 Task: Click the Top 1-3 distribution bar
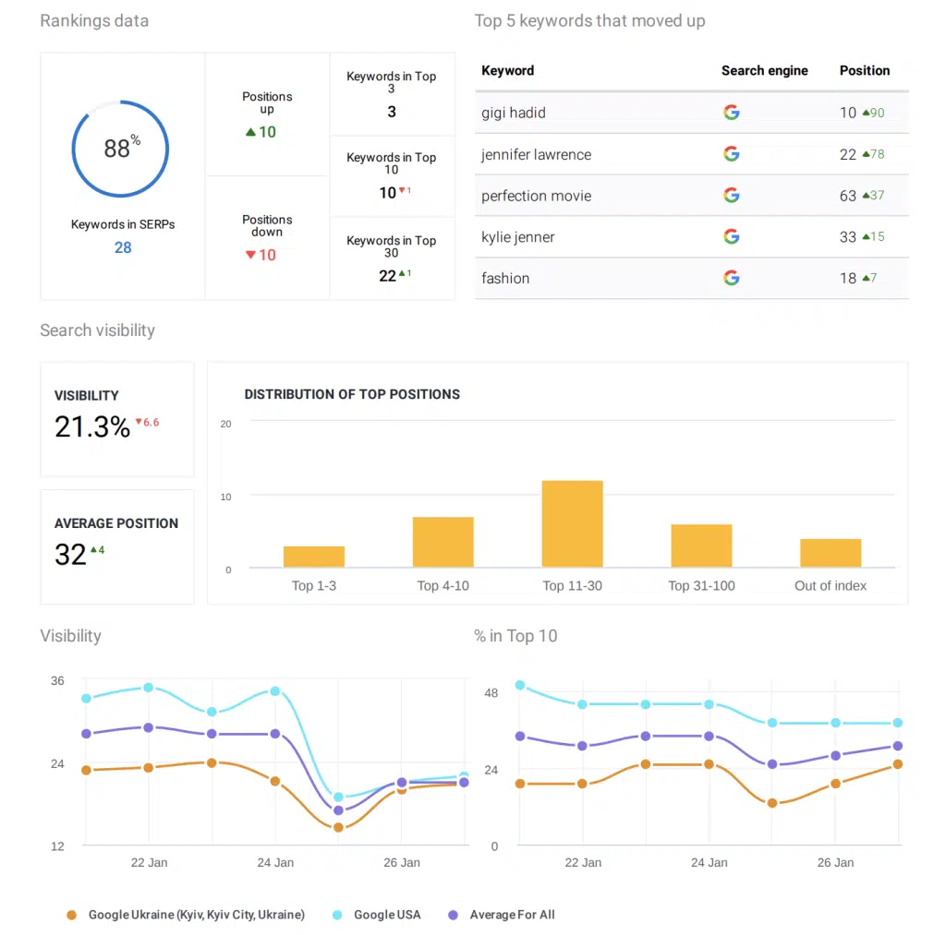[314, 557]
